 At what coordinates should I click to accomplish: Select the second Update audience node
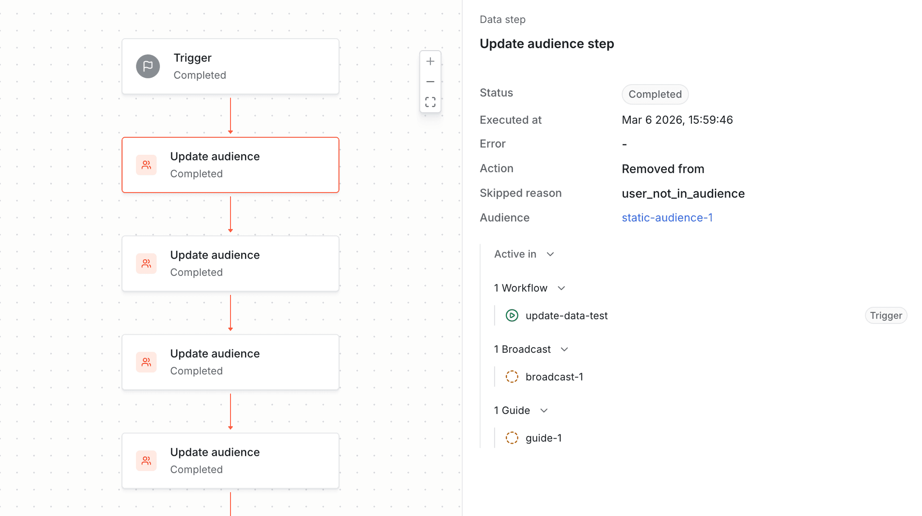pyautogui.click(x=230, y=263)
